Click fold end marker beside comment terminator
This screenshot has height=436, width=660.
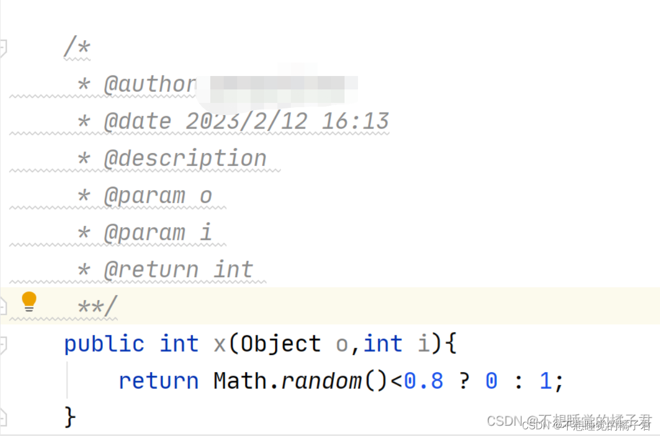pyautogui.click(x=3, y=306)
